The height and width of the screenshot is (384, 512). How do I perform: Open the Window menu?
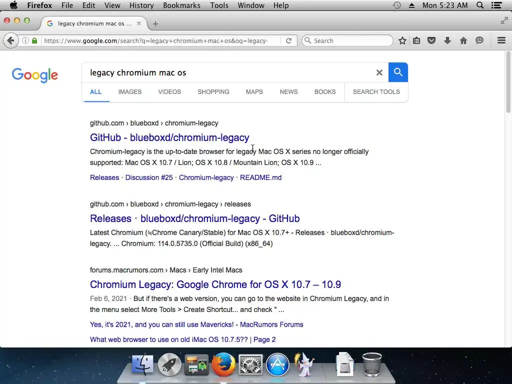click(x=251, y=5)
